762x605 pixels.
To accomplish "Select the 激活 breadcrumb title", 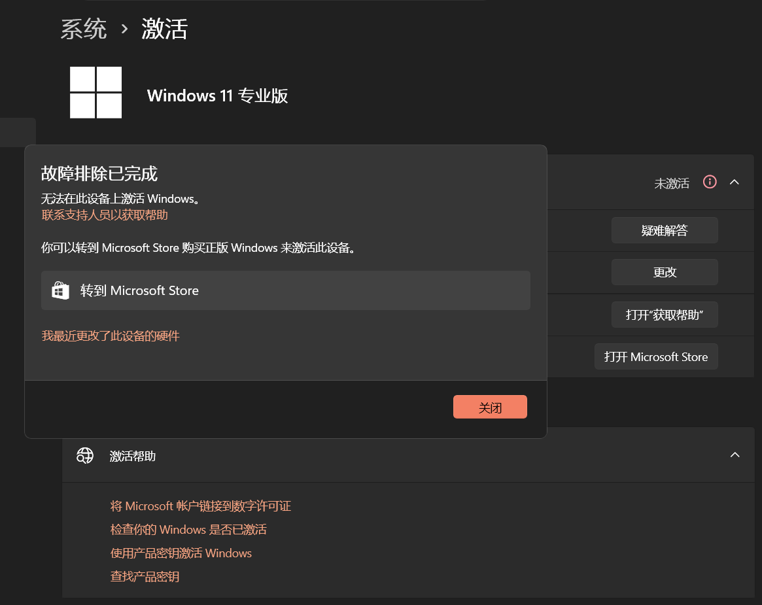I will (164, 29).
